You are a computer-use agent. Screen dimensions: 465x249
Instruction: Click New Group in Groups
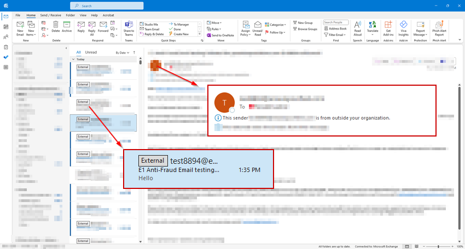[x=303, y=23]
